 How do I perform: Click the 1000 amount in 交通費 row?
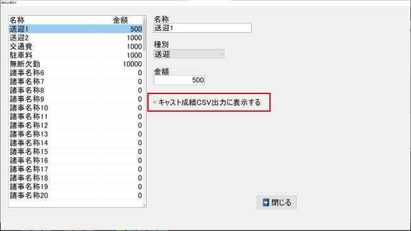134,47
